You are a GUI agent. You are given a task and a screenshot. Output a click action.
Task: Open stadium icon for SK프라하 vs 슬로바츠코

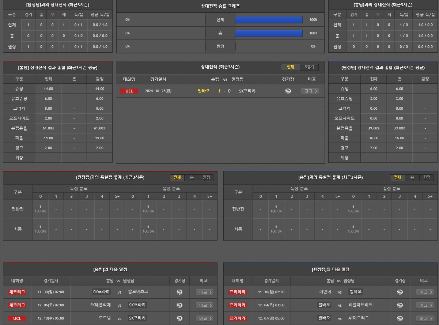pyautogui.click(x=179, y=292)
